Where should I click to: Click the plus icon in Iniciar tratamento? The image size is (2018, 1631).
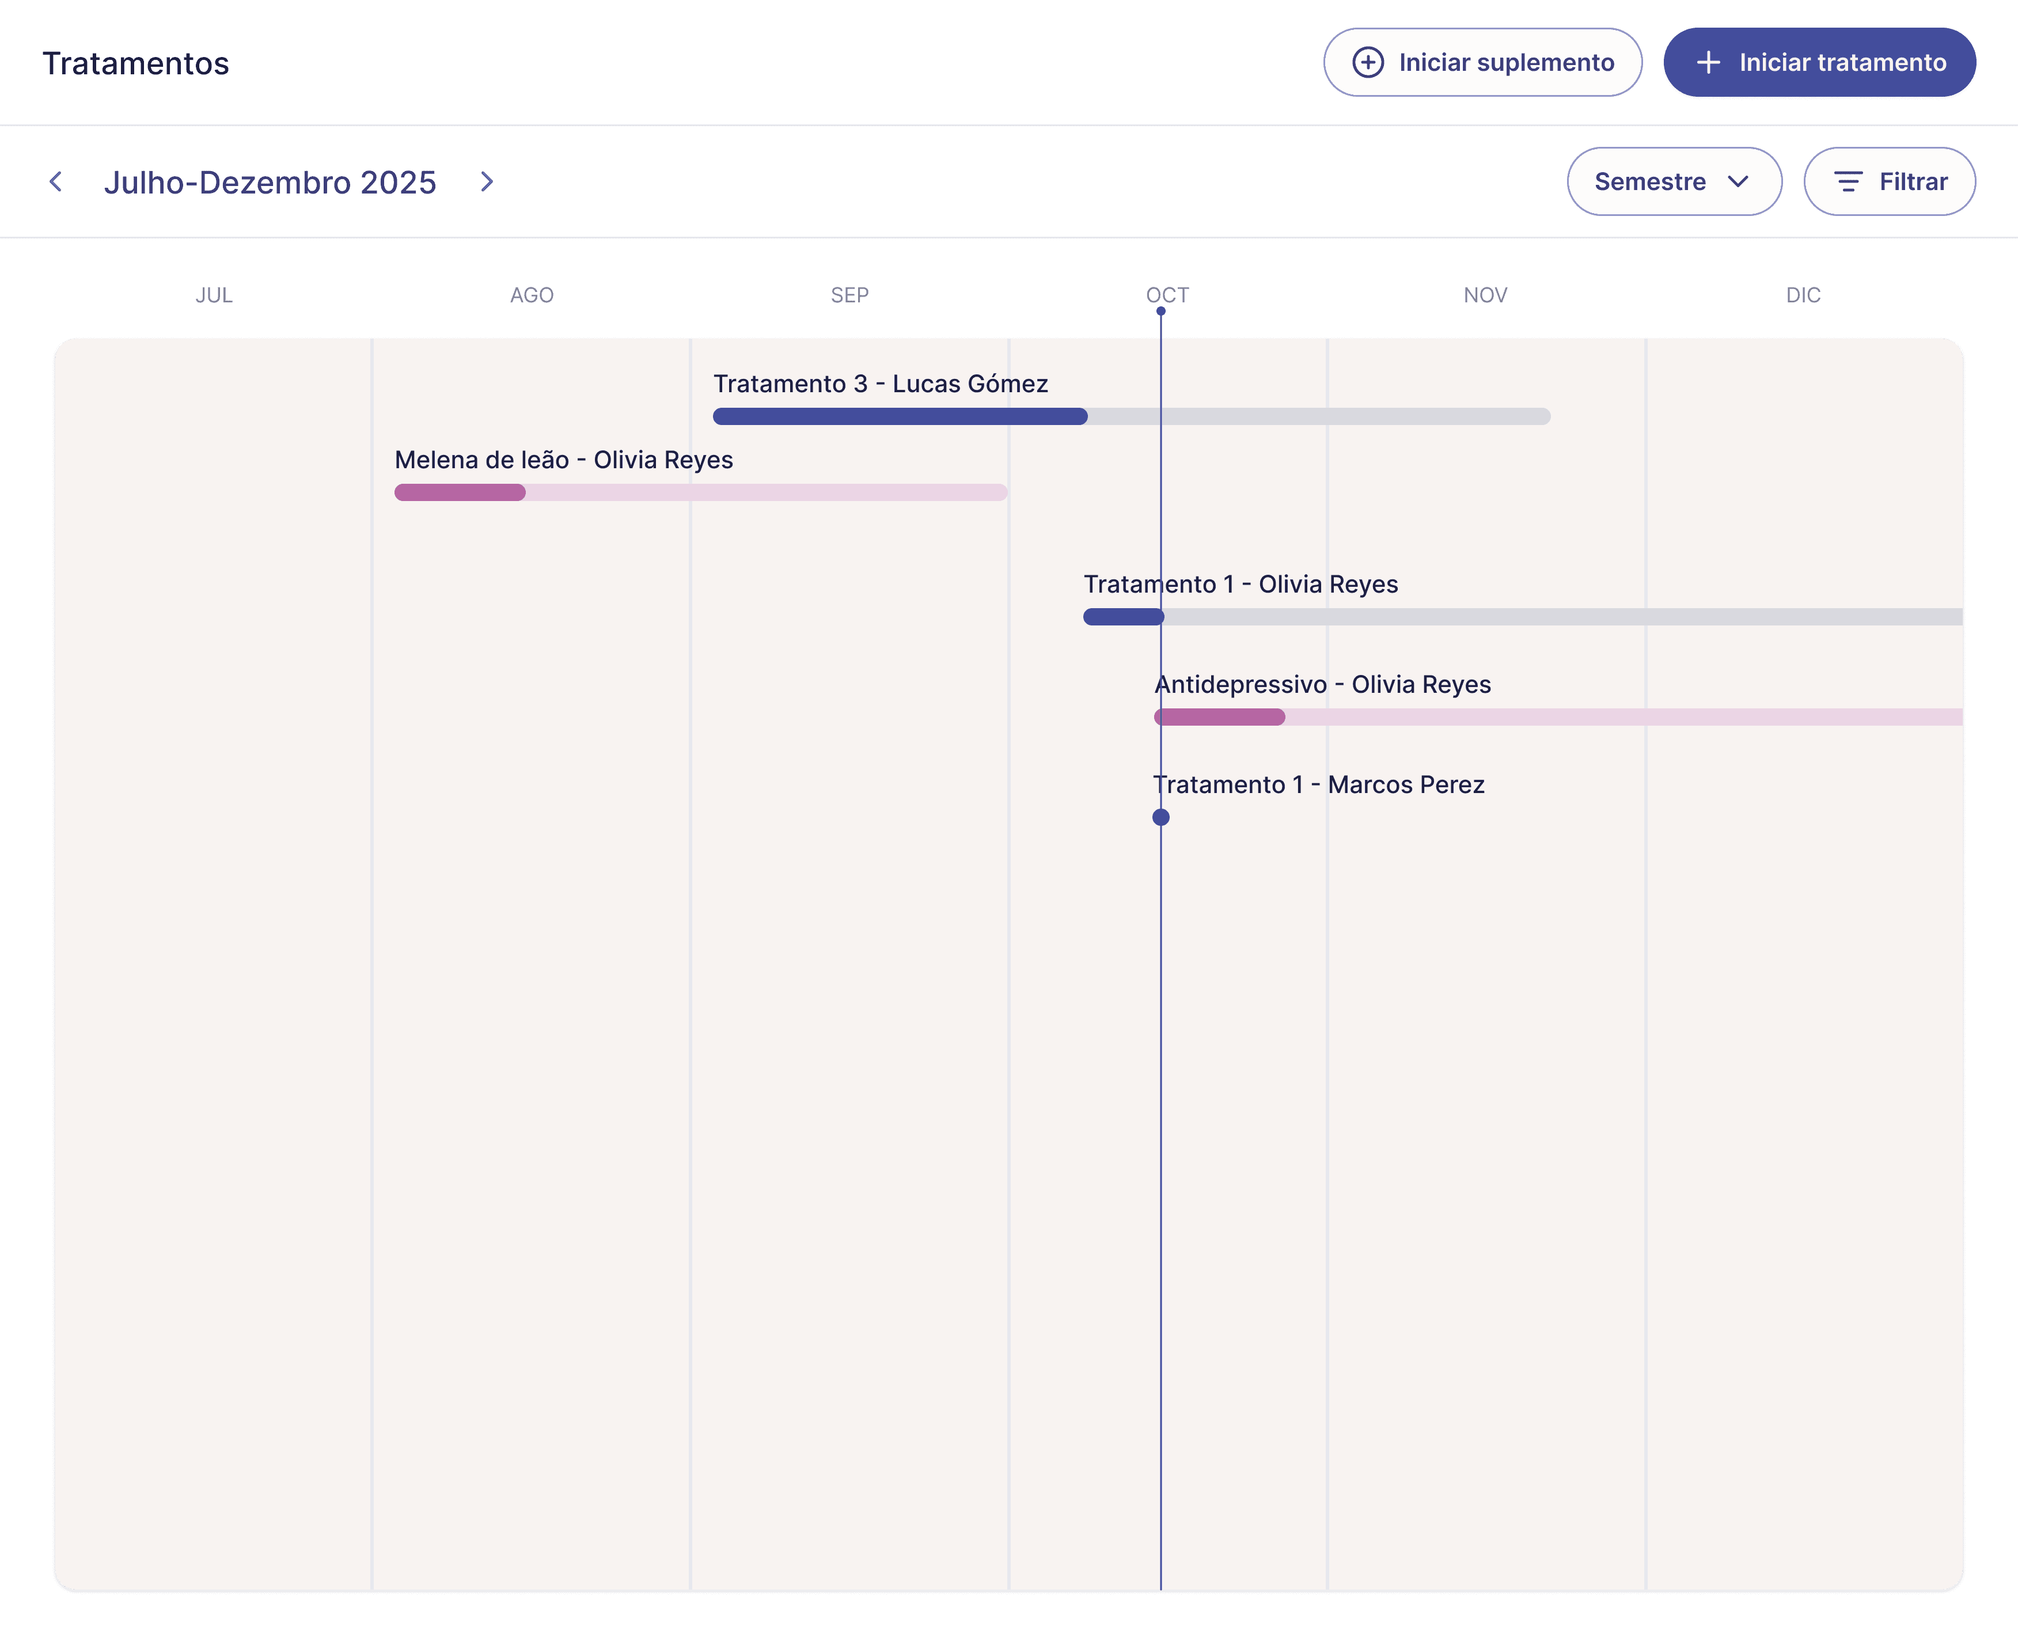tap(1708, 62)
